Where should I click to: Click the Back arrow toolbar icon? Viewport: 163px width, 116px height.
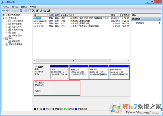coord(4,11)
